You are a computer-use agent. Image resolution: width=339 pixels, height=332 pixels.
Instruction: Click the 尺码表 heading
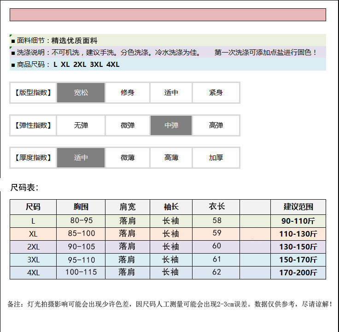tap(24, 187)
